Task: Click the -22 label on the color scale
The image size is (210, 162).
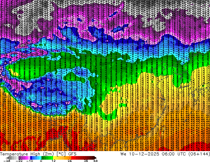Action: (19, 161)
